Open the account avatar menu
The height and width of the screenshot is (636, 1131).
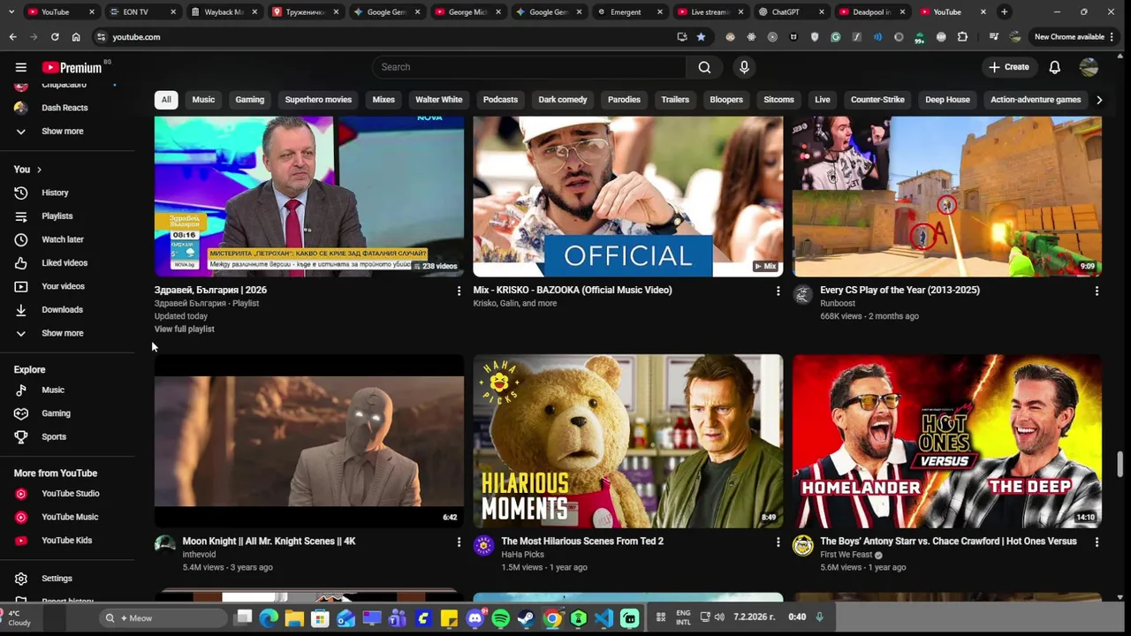tap(1089, 67)
